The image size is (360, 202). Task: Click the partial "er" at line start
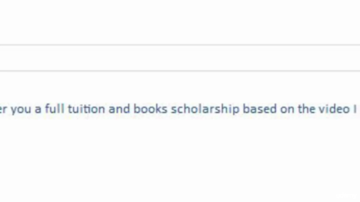(x=3, y=110)
